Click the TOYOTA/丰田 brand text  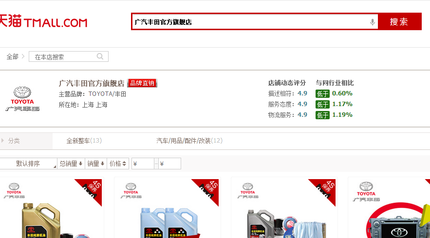(107, 94)
